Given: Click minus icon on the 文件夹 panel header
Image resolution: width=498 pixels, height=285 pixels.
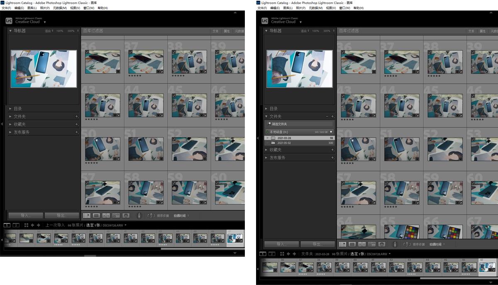Looking at the screenshot, I should pyautogui.click(x=327, y=117).
